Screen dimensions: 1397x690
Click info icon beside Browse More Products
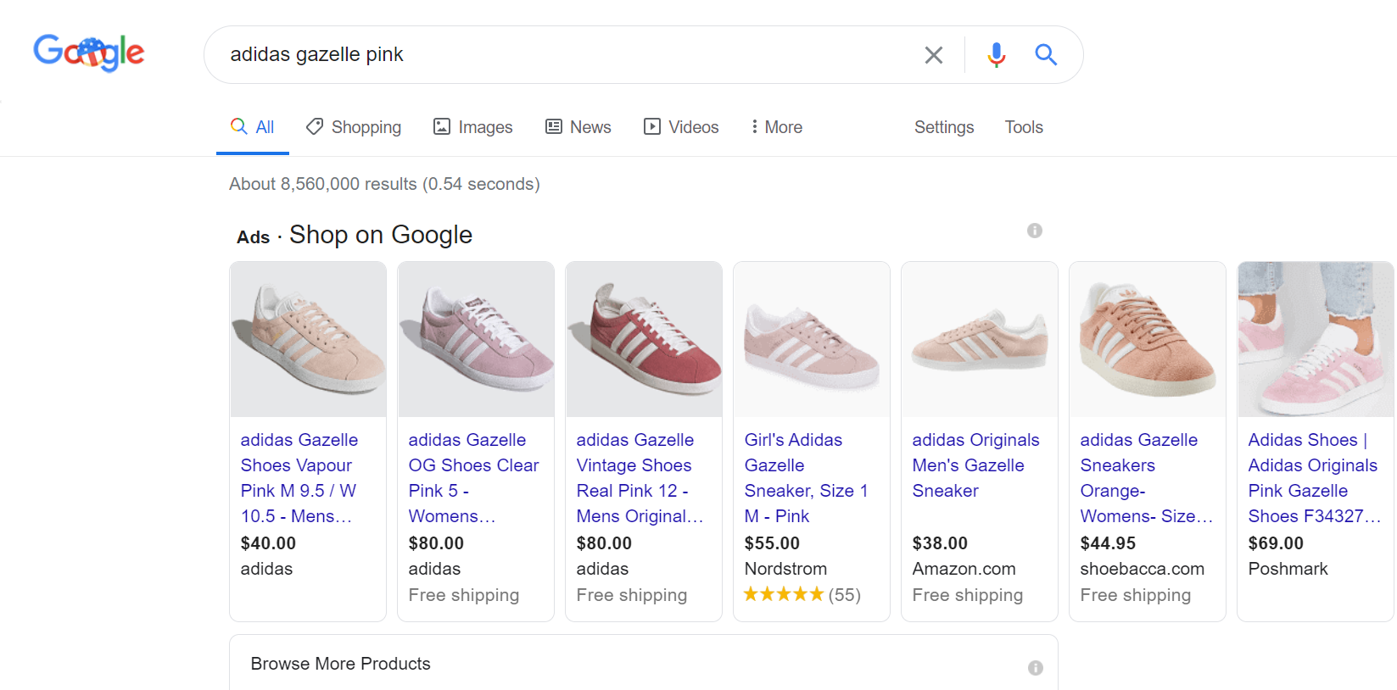click(1036, 668)
